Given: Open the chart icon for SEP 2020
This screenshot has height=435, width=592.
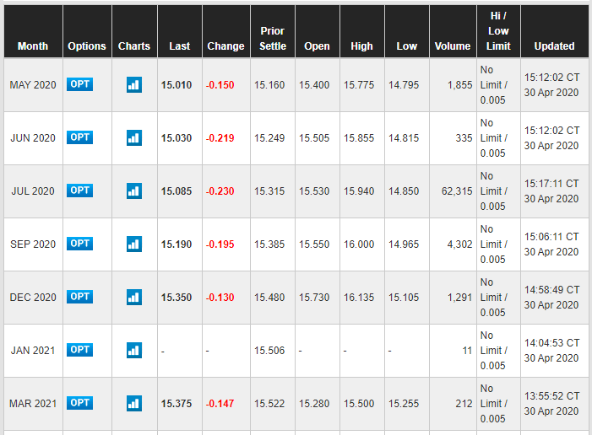Looking at the screenshot, I should [x=133, y=244].
